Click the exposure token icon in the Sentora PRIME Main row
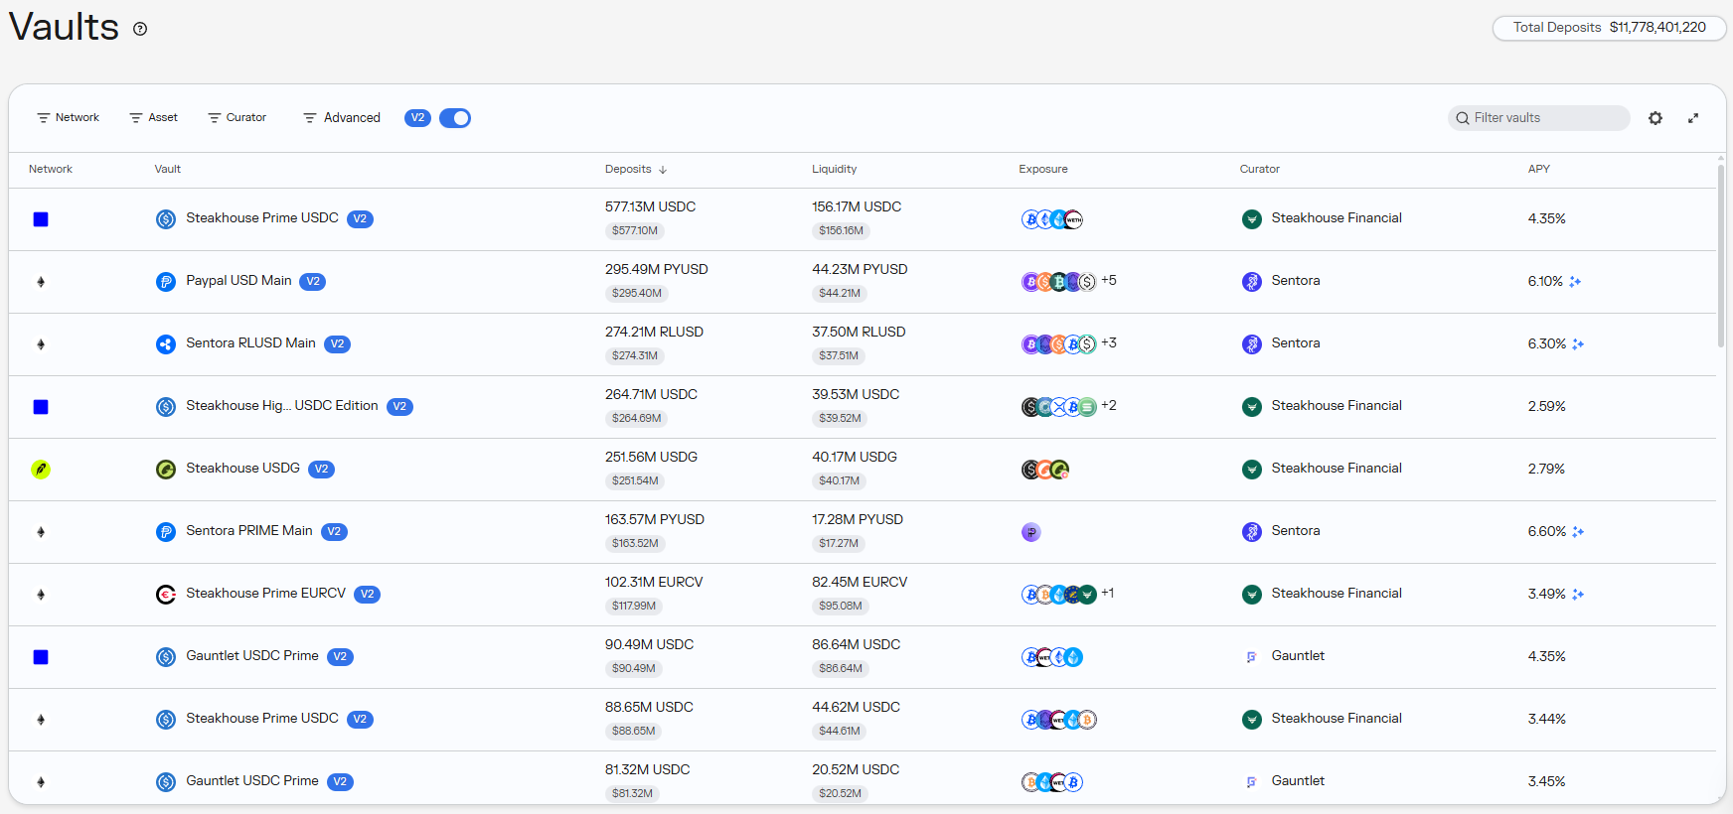 pyautogui.click(x=1031, y=532)
